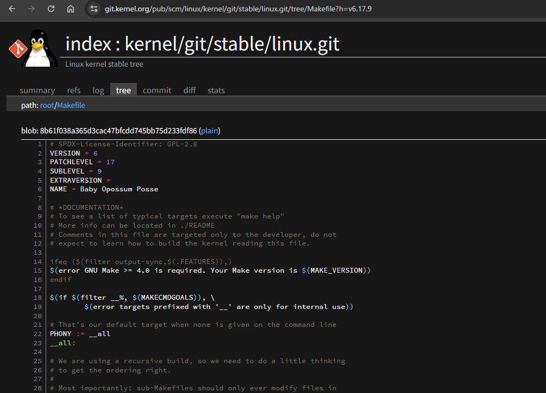Click the root path link

(x=47, y=105)
